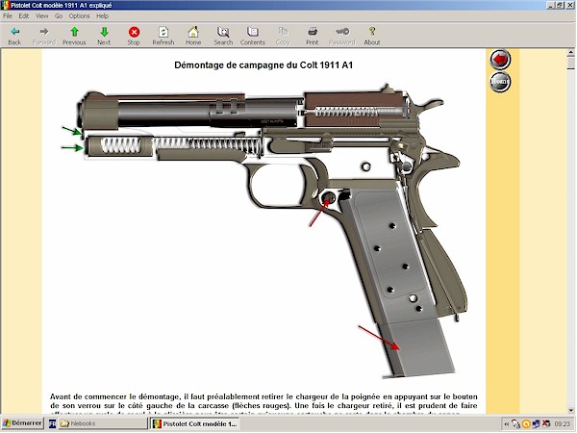Open the Edit menu
Image resolution: width=577 pixels, height=433 pixels.
click(24, 15)
